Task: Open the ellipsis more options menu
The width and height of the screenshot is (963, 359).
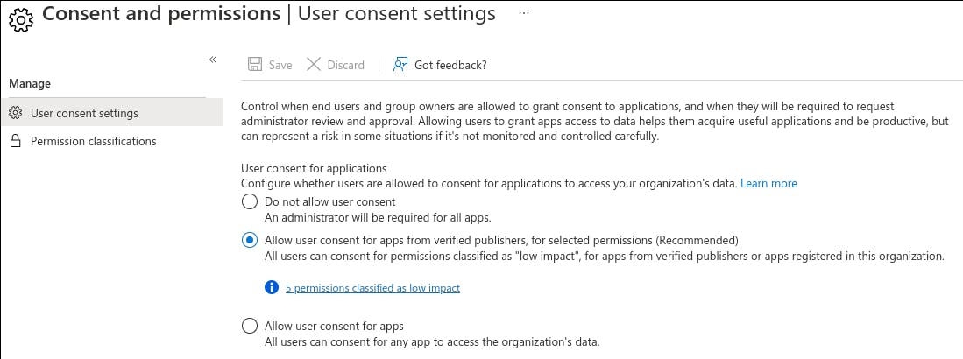Action: (523, 13)
